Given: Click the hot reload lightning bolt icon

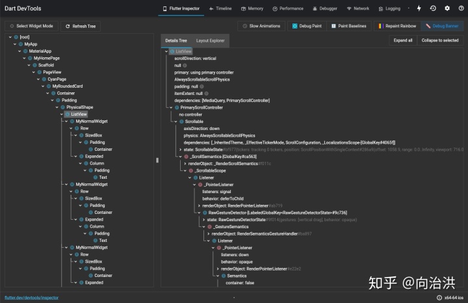Looking at the screenshot, I should pyautogui.click(x=419, y=8).
